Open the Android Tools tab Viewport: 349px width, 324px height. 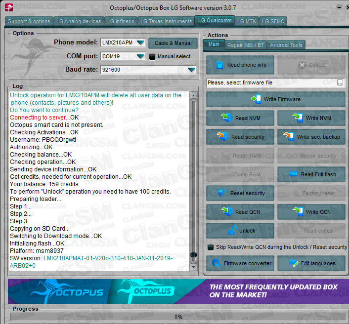tap(286, 45)
